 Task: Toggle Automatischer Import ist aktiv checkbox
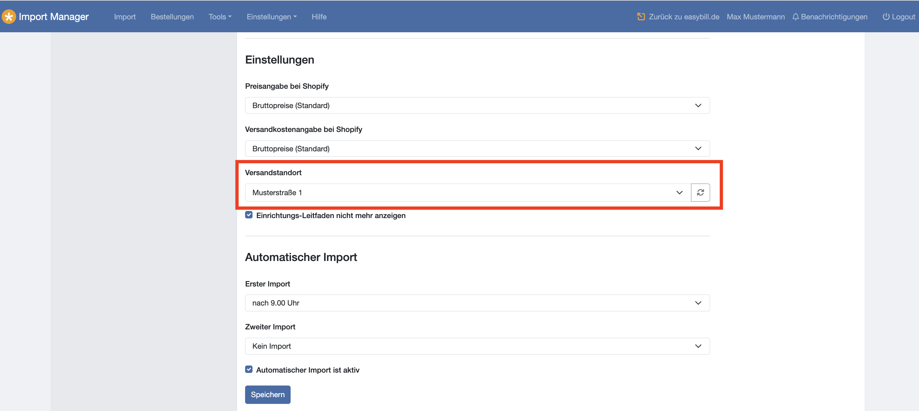249,369
